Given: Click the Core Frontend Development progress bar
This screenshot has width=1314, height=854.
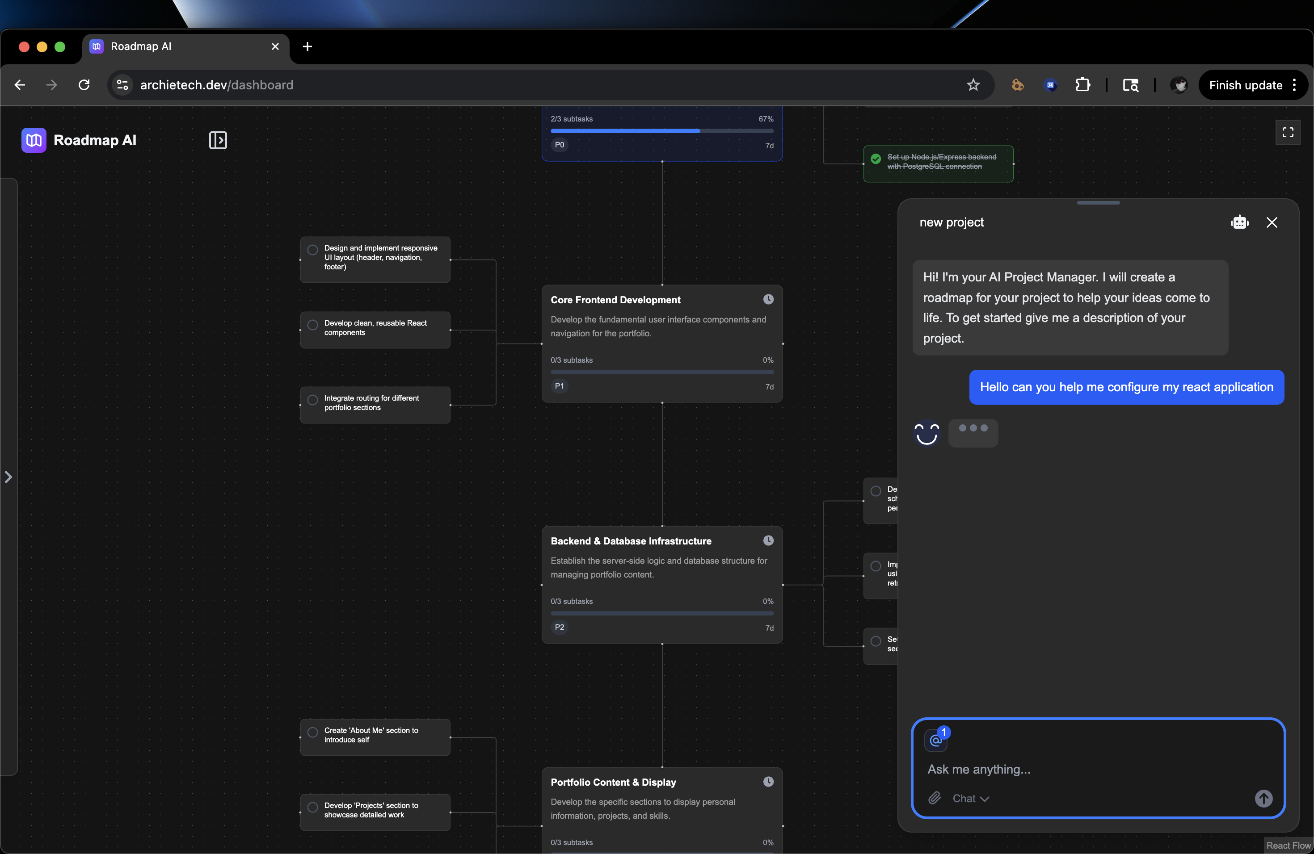Looking at the screenshot, I should tap(661, 373).
